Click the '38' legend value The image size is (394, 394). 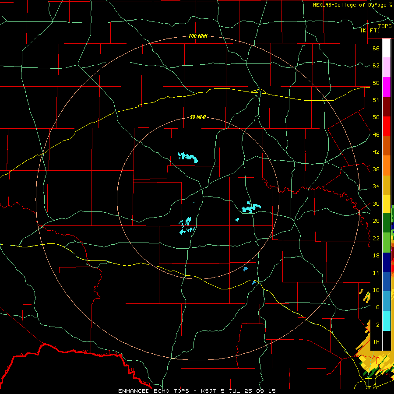[376, 169]
